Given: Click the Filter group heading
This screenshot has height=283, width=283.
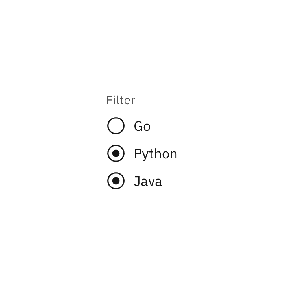Looking at the screenshot, I should point(121,100).
